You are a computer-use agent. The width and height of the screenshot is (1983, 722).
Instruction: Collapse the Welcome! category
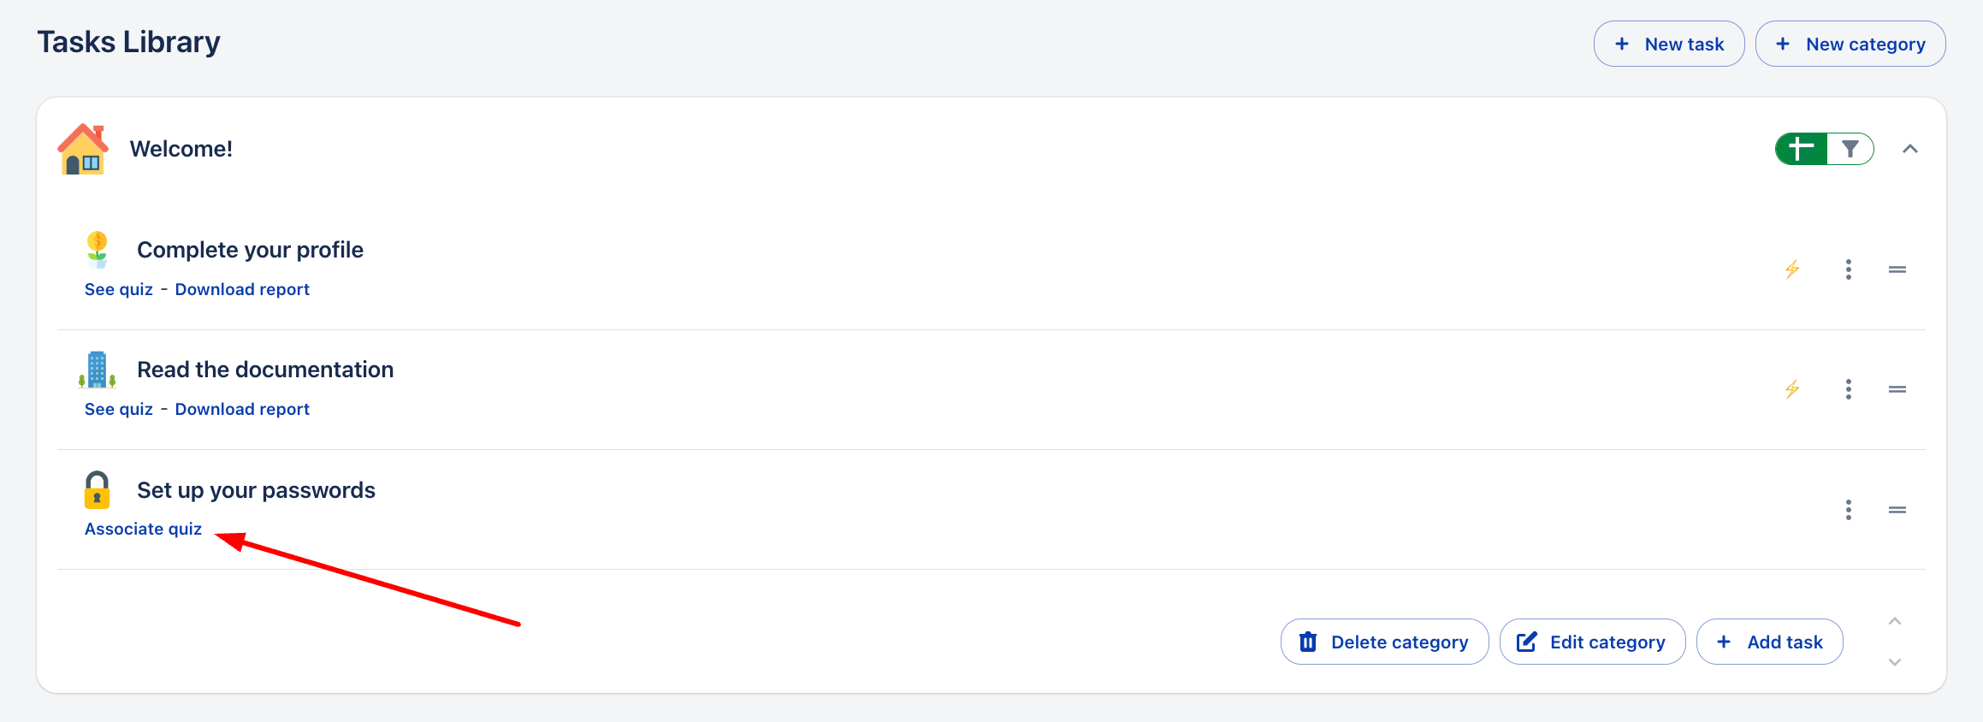(x=1910, y=149)
